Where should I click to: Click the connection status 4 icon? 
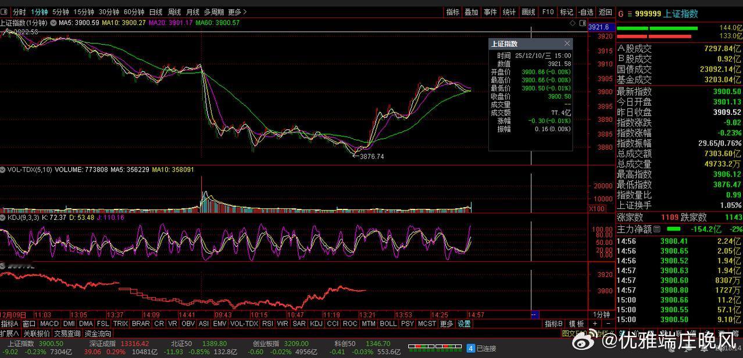click(471, 348)
